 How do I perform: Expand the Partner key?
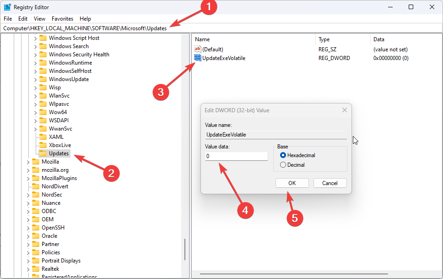click(x=28, y=245)
